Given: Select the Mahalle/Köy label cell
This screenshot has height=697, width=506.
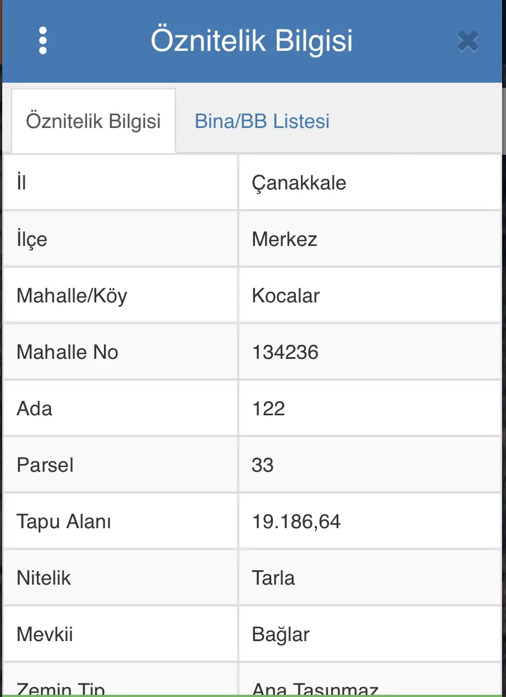Looking at the screenshot, I should [x=120, y=296].
